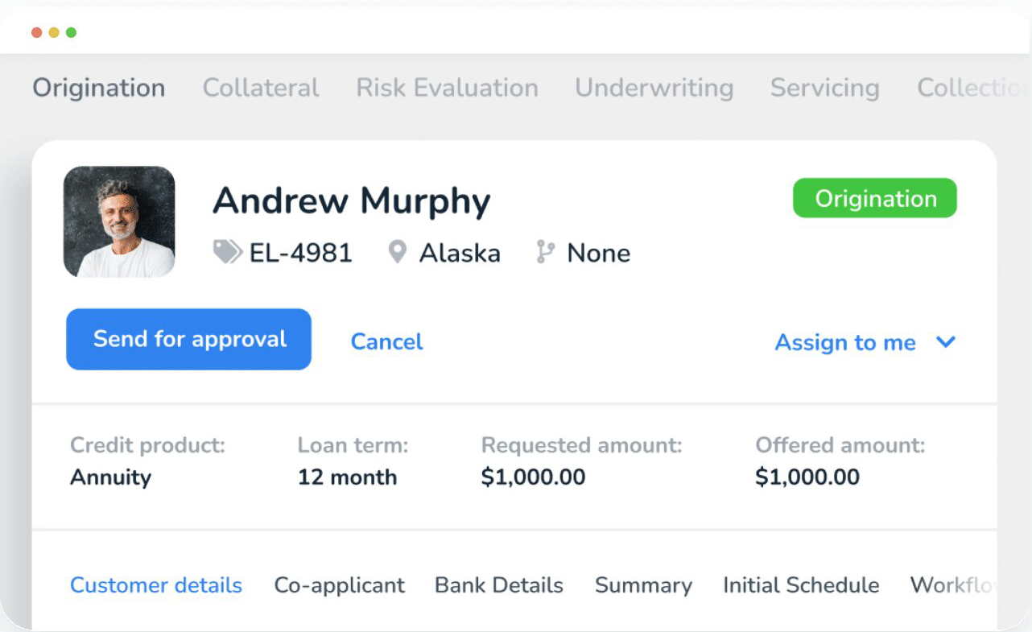Open the Origination stage tab
The height and width of the screenshot is (632, 1032).
[x=99, y=88]
